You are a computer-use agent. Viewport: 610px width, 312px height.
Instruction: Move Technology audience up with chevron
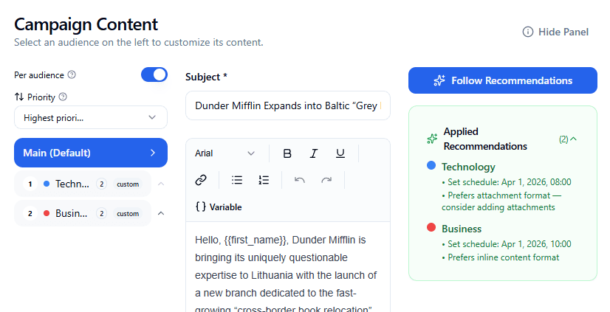click(161, 184)
